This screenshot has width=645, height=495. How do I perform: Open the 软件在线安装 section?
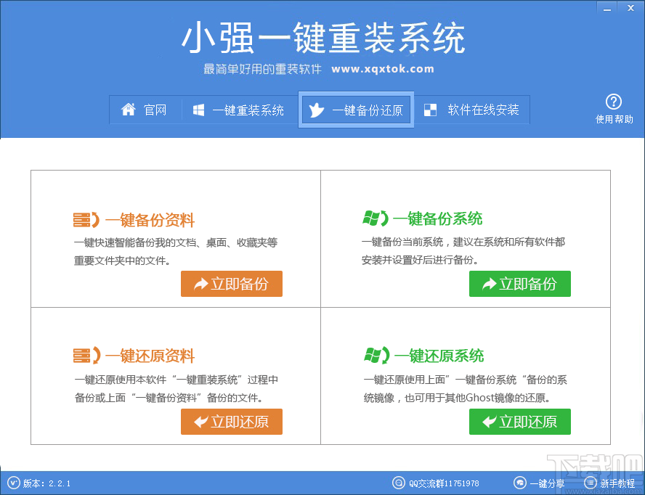point(472,110)
